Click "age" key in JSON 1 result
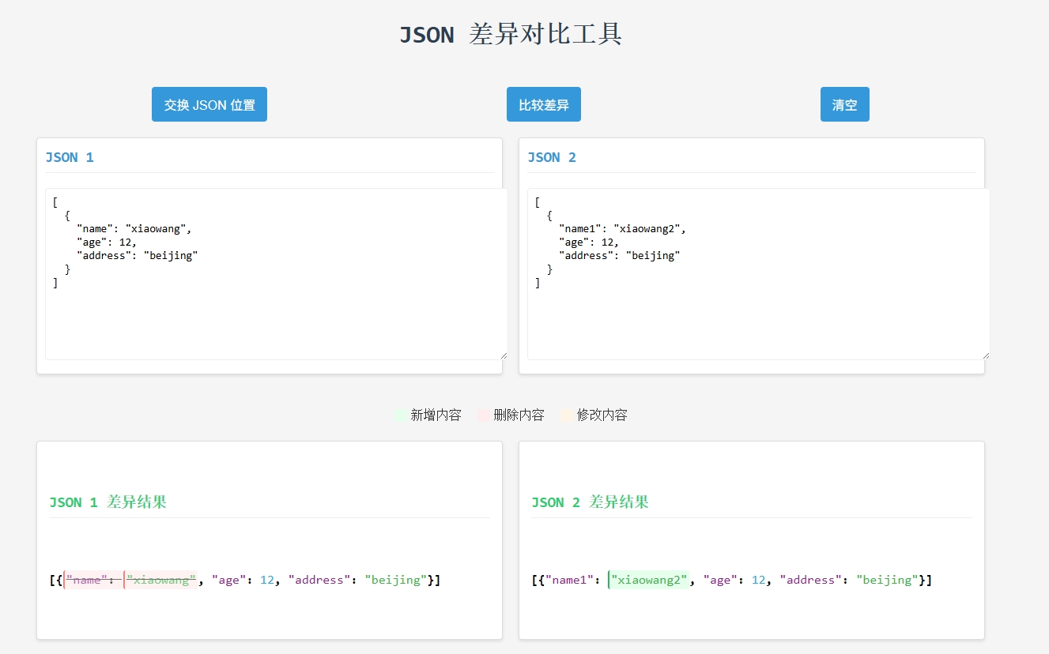The width and height of the screenshot is (1049, 654). click(228, 580)
